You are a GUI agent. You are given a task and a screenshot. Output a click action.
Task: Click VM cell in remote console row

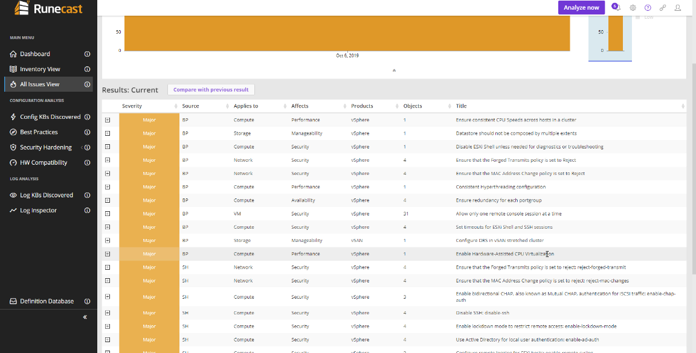coord(237,214)
